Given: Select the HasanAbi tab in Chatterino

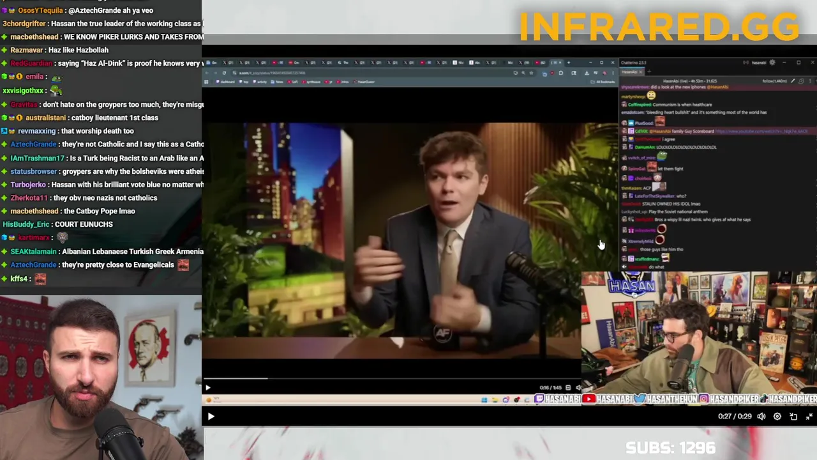Looking at the screenshot, I should tap(631, 72).
